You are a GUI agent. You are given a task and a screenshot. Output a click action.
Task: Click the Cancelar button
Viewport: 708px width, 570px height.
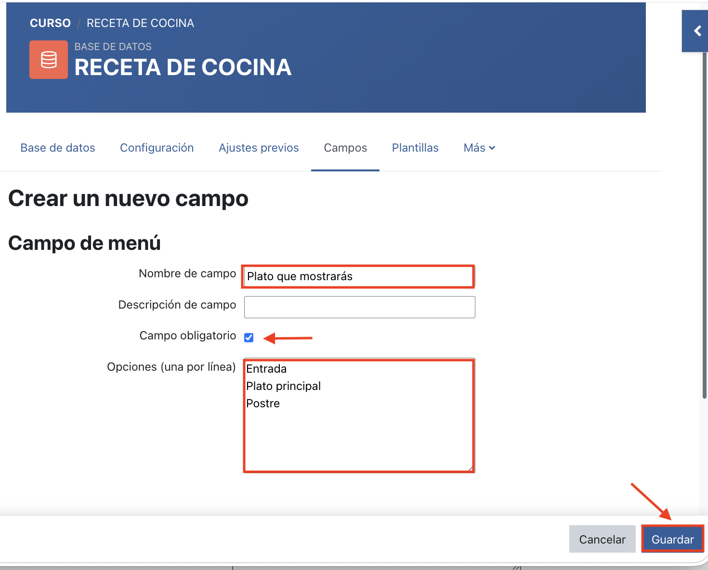coord(602,539)
